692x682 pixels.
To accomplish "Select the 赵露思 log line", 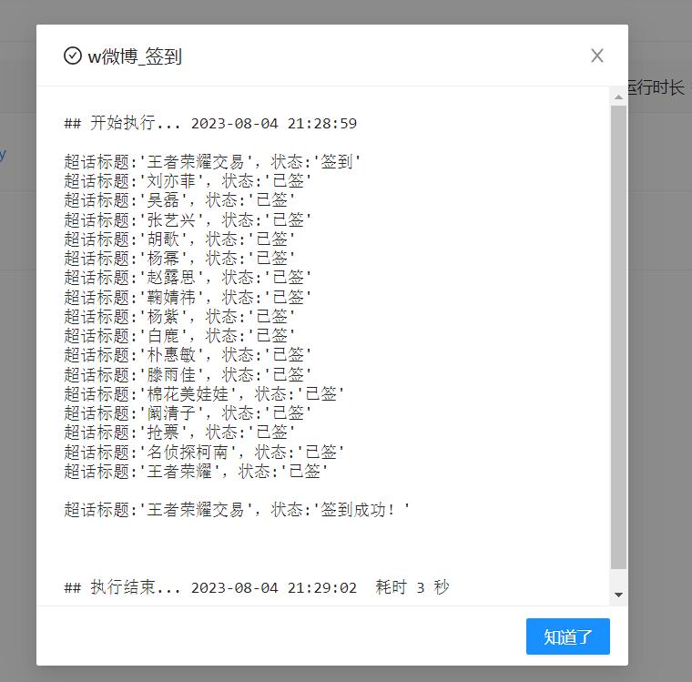I will click(x=188, y=278).
